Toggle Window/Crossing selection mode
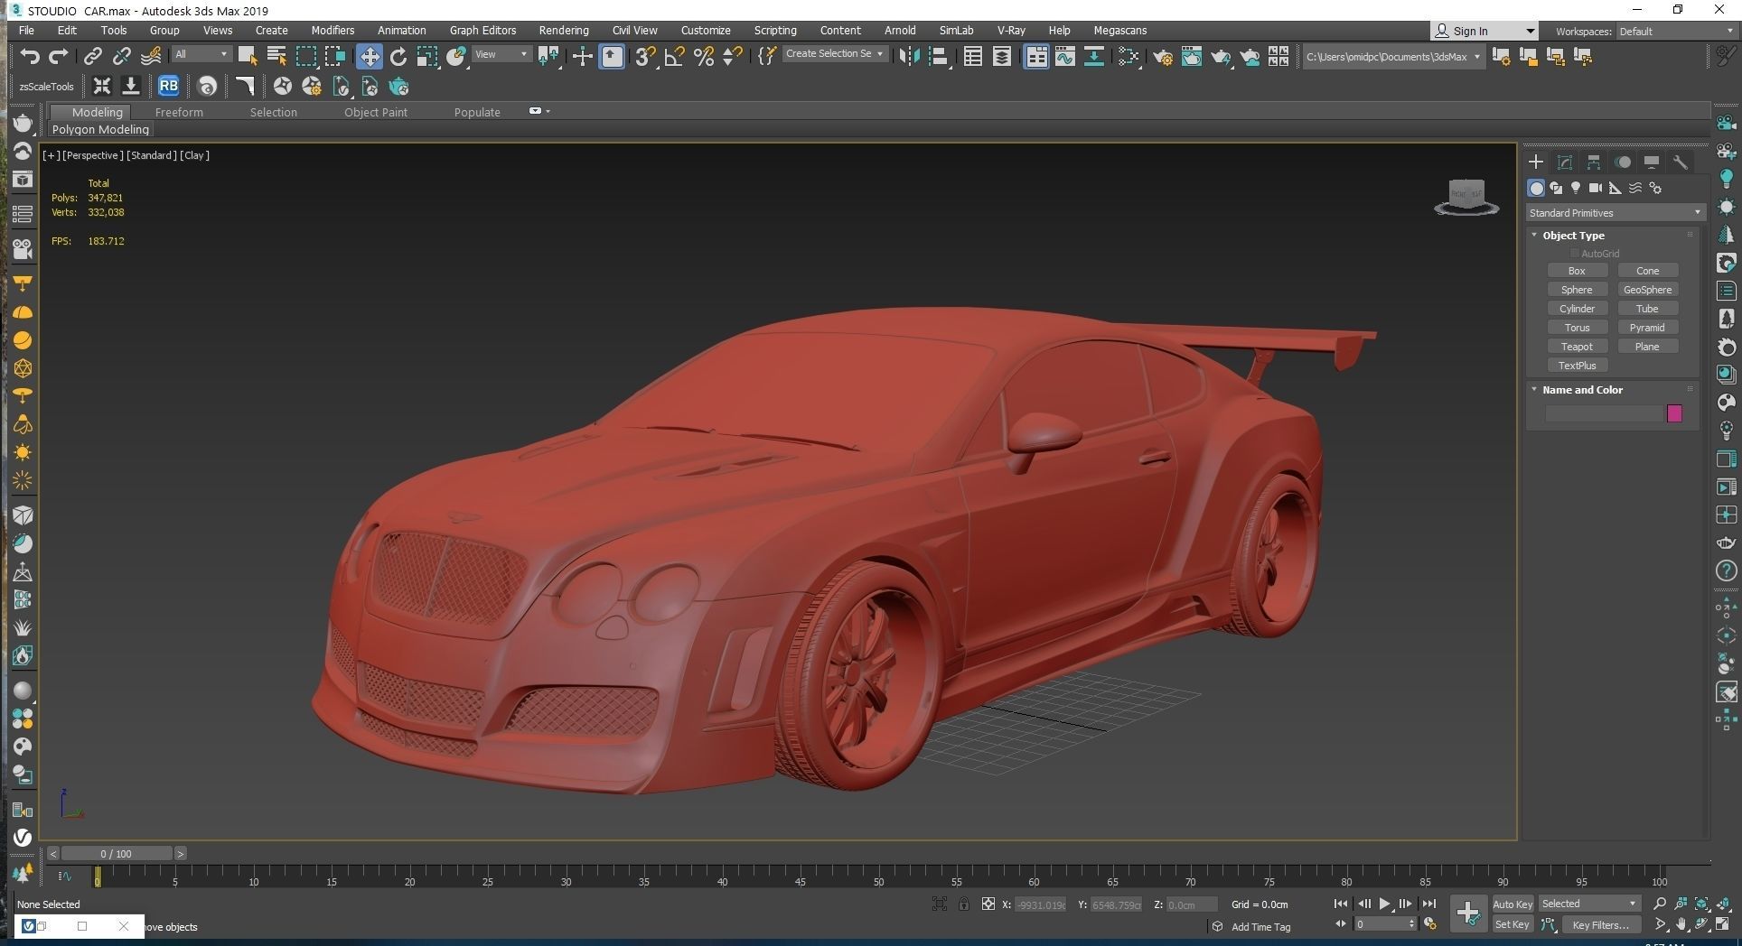 (x=335, y=57)
